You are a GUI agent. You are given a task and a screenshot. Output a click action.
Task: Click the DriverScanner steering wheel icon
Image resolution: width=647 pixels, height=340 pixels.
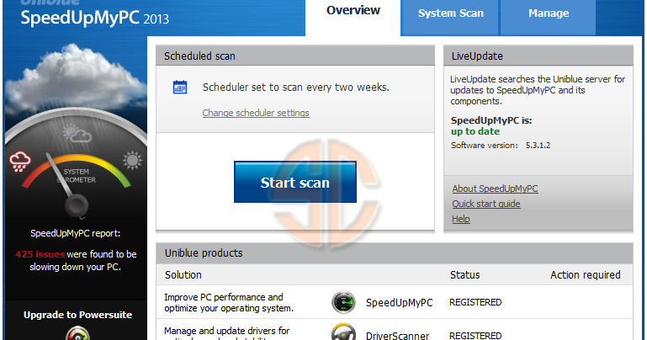343,332
